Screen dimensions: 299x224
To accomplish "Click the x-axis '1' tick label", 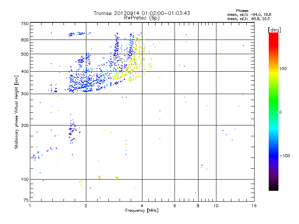I will tap(30, 206).
